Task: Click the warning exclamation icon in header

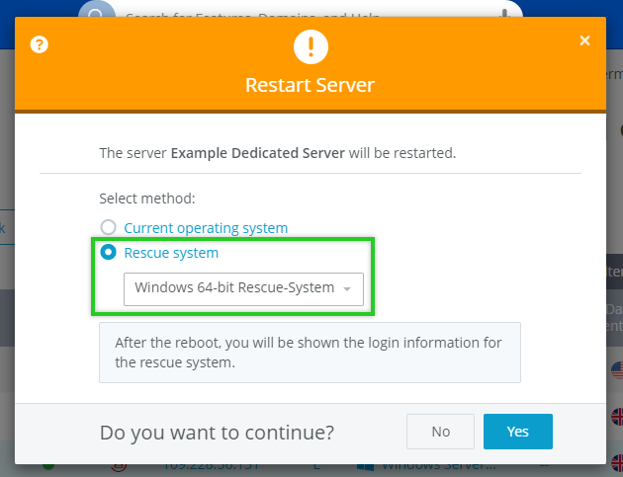Action: click(x=310, y=46)
